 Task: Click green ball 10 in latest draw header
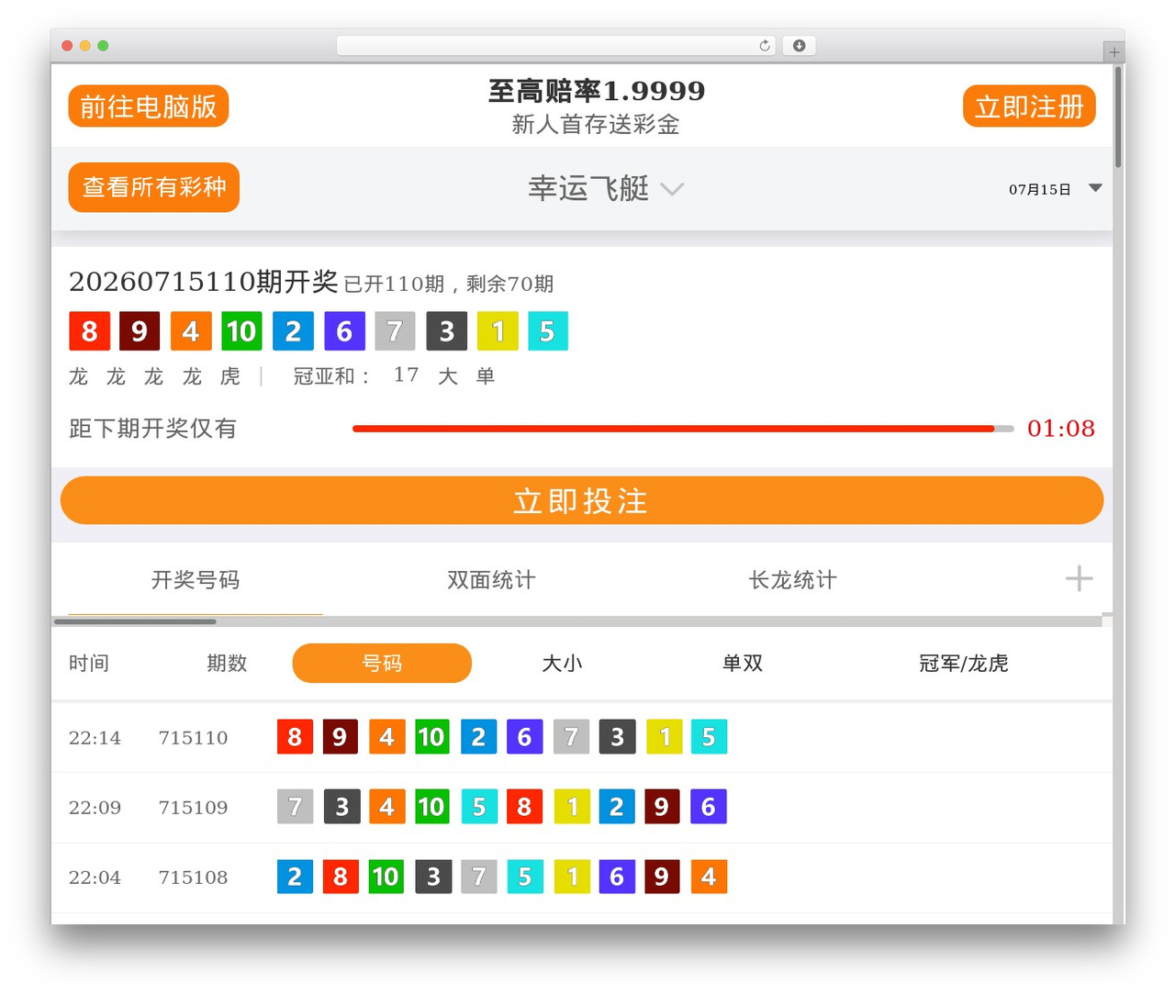pyautogui.click(x=241, y=331)
